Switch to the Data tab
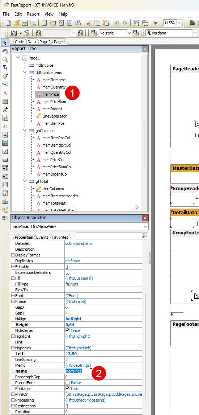 click(x=32, y=42)
